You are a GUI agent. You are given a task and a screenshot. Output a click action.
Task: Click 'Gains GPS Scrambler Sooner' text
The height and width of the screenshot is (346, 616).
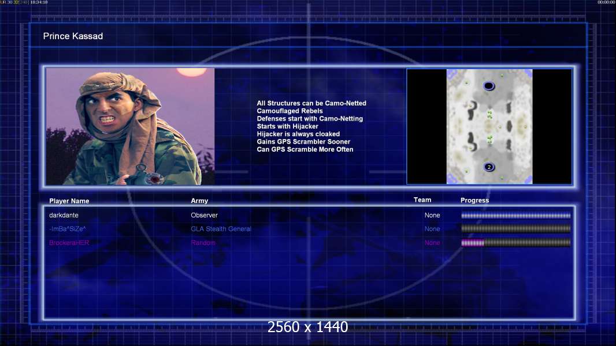303,141
